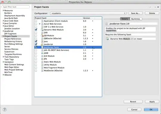The image size is (161, 114).
Task: Select Java Build Path in sidebar
Action: point(11,18)
